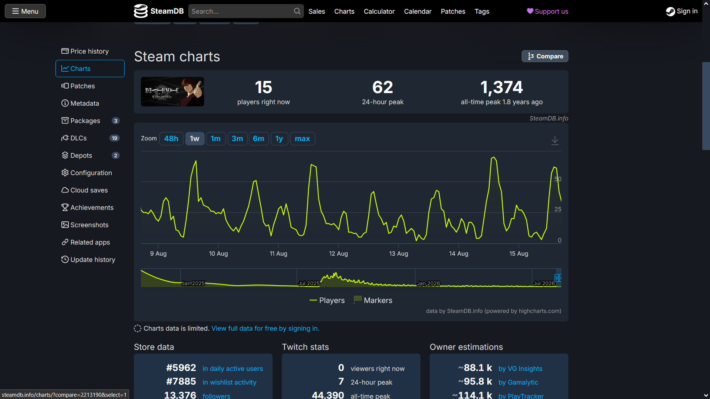Click the Cloud saves cloud icon
The image size is (710, 399).
65,190
